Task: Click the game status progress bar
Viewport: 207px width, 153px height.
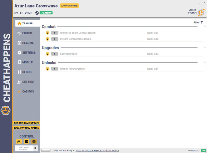Action: coord(46,150)
